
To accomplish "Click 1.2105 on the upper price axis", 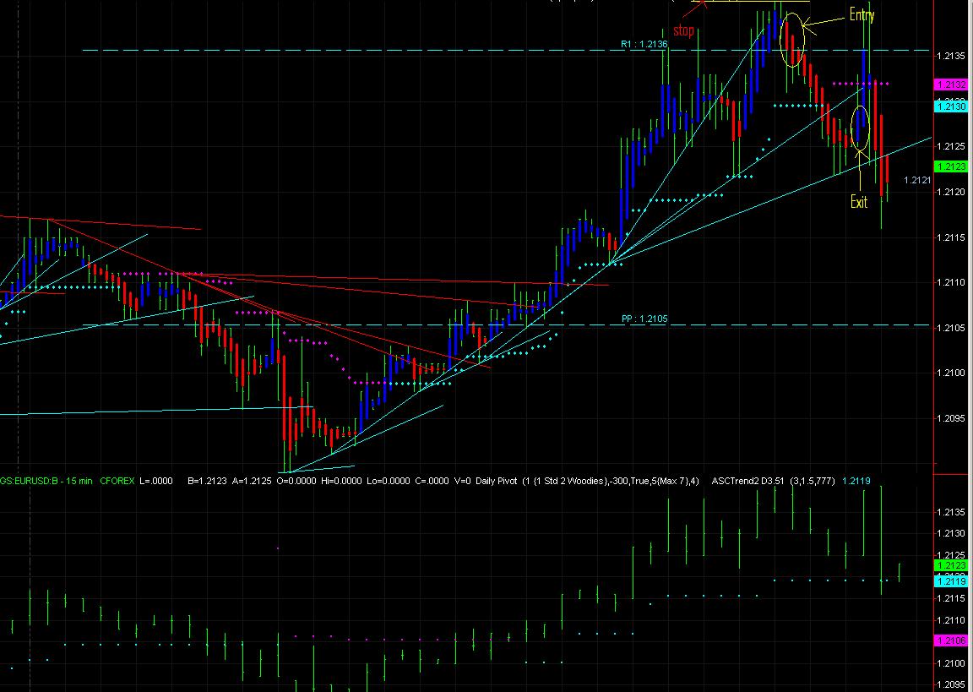I will tap(951, 328).
